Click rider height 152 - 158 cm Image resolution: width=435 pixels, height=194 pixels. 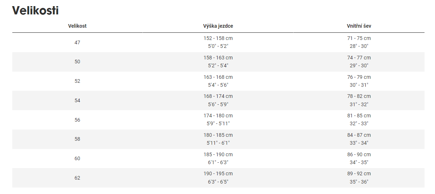pos(218,38)
